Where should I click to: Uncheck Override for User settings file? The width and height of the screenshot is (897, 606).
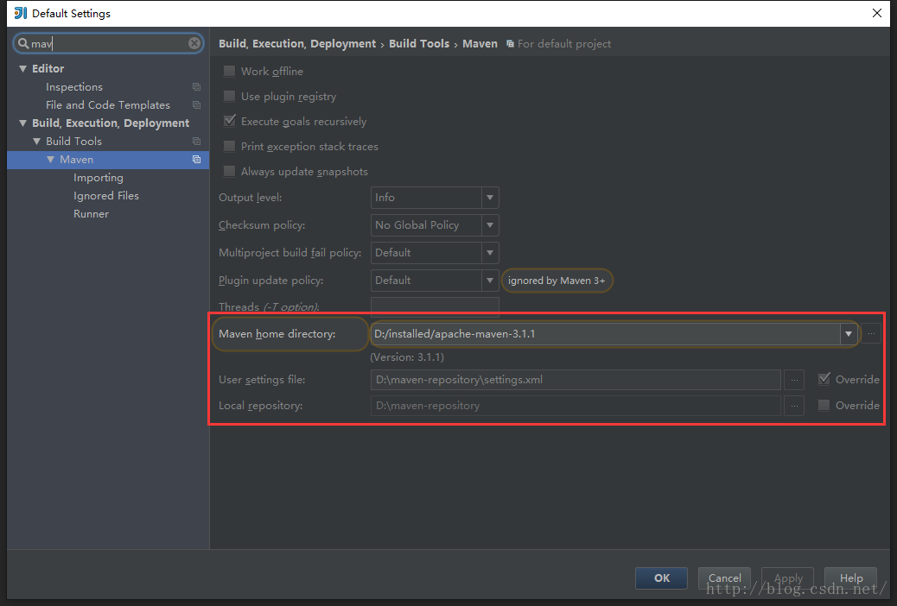point(824,379)
